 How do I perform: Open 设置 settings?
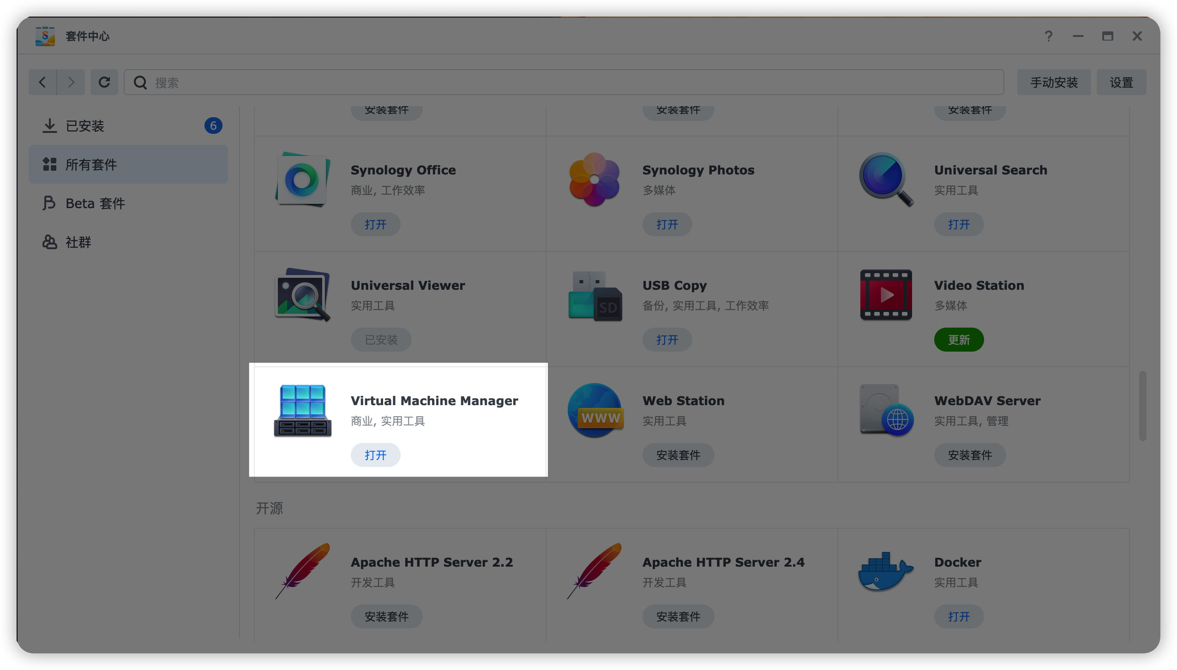[x=1122, y=82]
